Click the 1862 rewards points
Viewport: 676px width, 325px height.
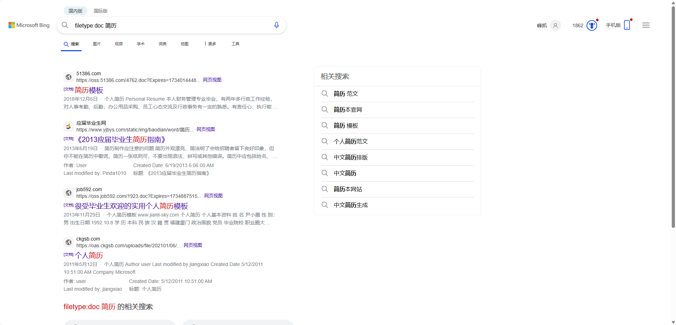(x=578, y=25)
